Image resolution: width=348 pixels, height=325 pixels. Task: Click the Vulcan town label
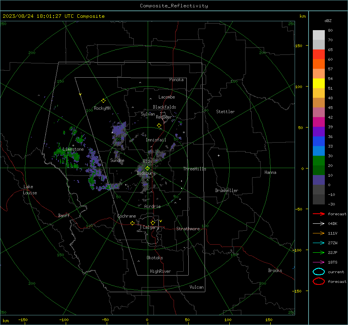(x=196, y=287)
